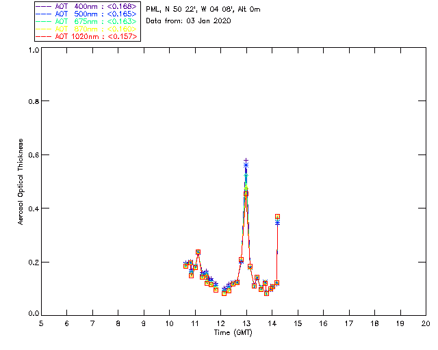The image size is (438, 350).
Task: Click the x-axis label 13
Action: (x=246, y=323)
